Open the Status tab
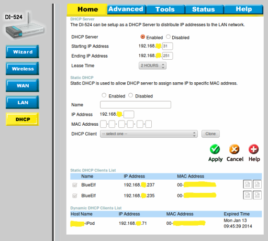The image size is (268, 241). pos(204,9)
